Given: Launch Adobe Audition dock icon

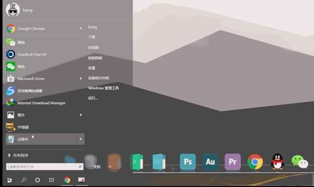Looking at the screenshot, I should (x=210, y=161).
